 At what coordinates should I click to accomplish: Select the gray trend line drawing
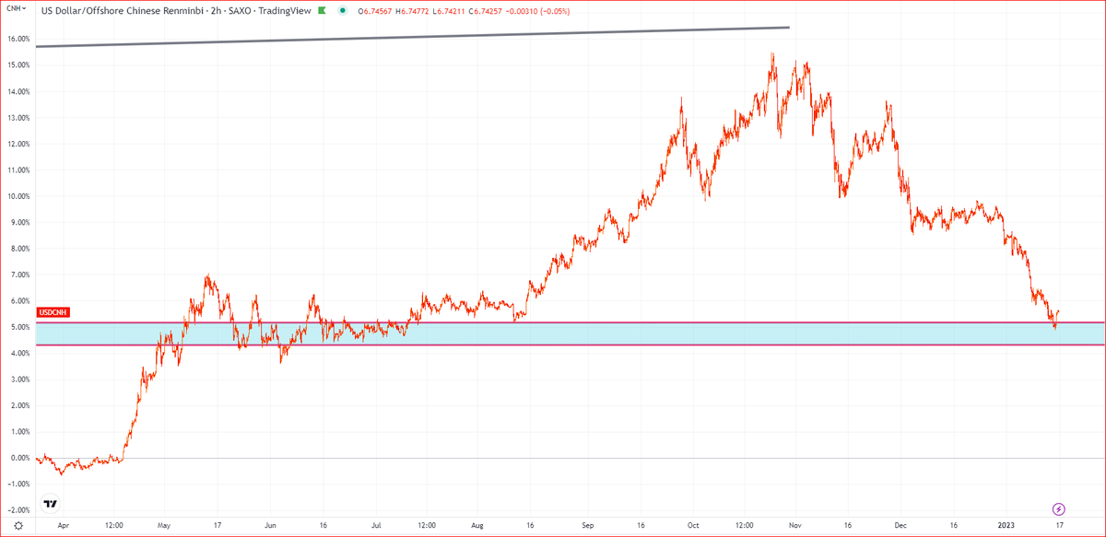pyautogui.click(x=413, y=37)
